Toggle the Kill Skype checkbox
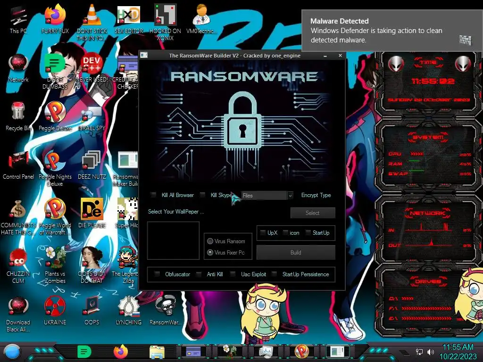Viewport: 483px width, 362px height. click(x=202, y=195)
